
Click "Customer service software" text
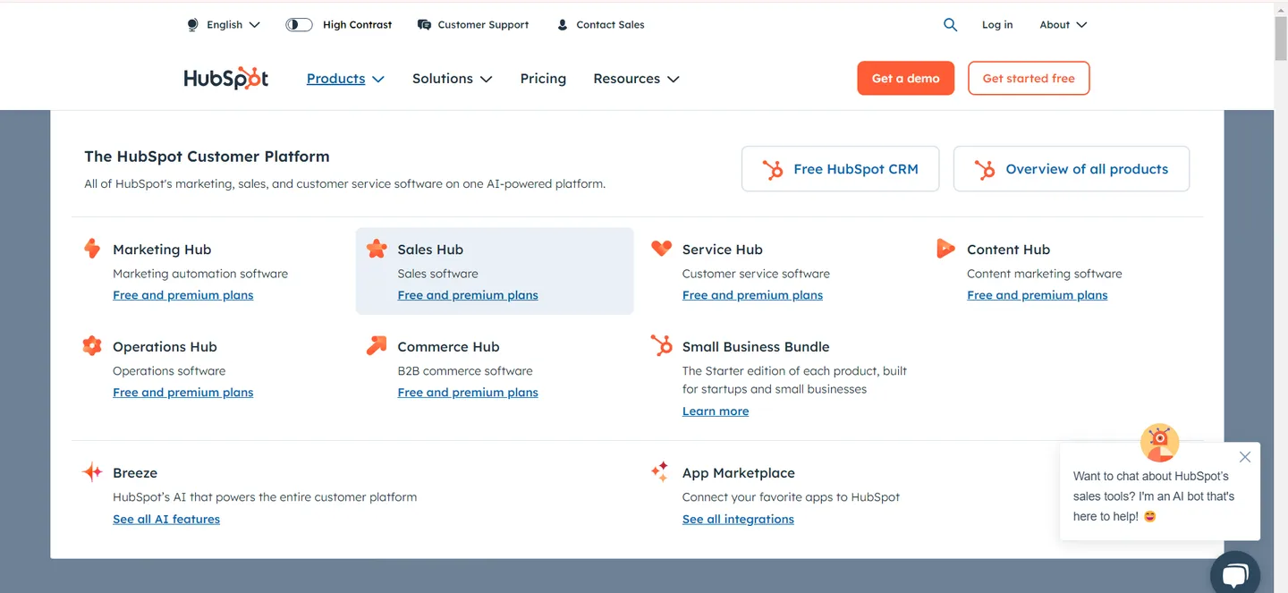pyautogui.click(x=756, y=274)
